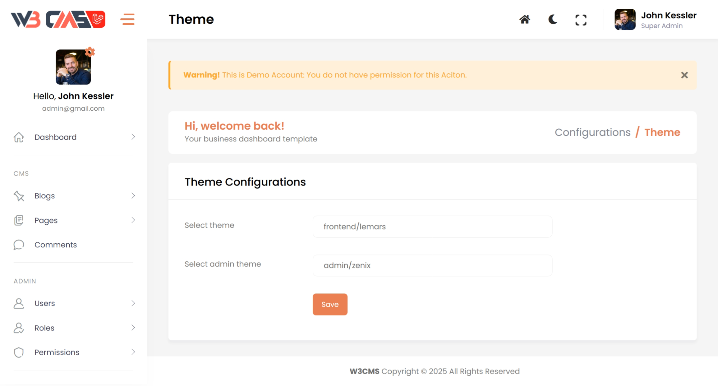Open John Kessler profile avatar in header
Viewport: 718px width, 386px height.
point(625,20)
